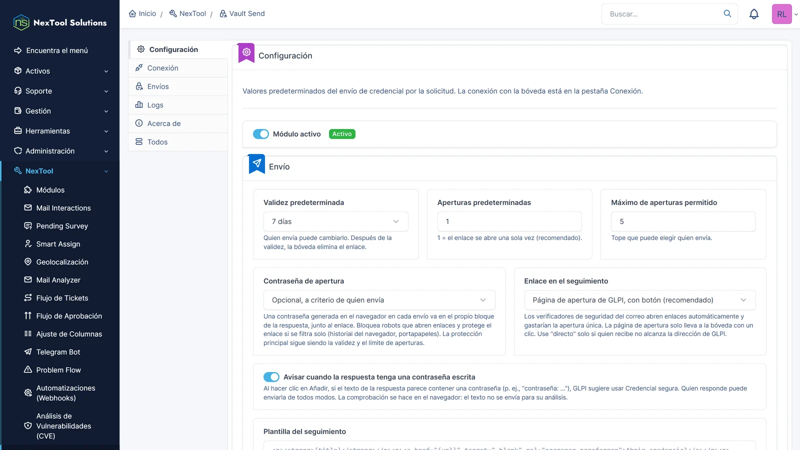The height and width of the screenshot is (450, 800).
Task: Switch to the Acerca de tab
Action: 178,123
